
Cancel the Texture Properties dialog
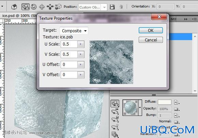tap(151, 40)
